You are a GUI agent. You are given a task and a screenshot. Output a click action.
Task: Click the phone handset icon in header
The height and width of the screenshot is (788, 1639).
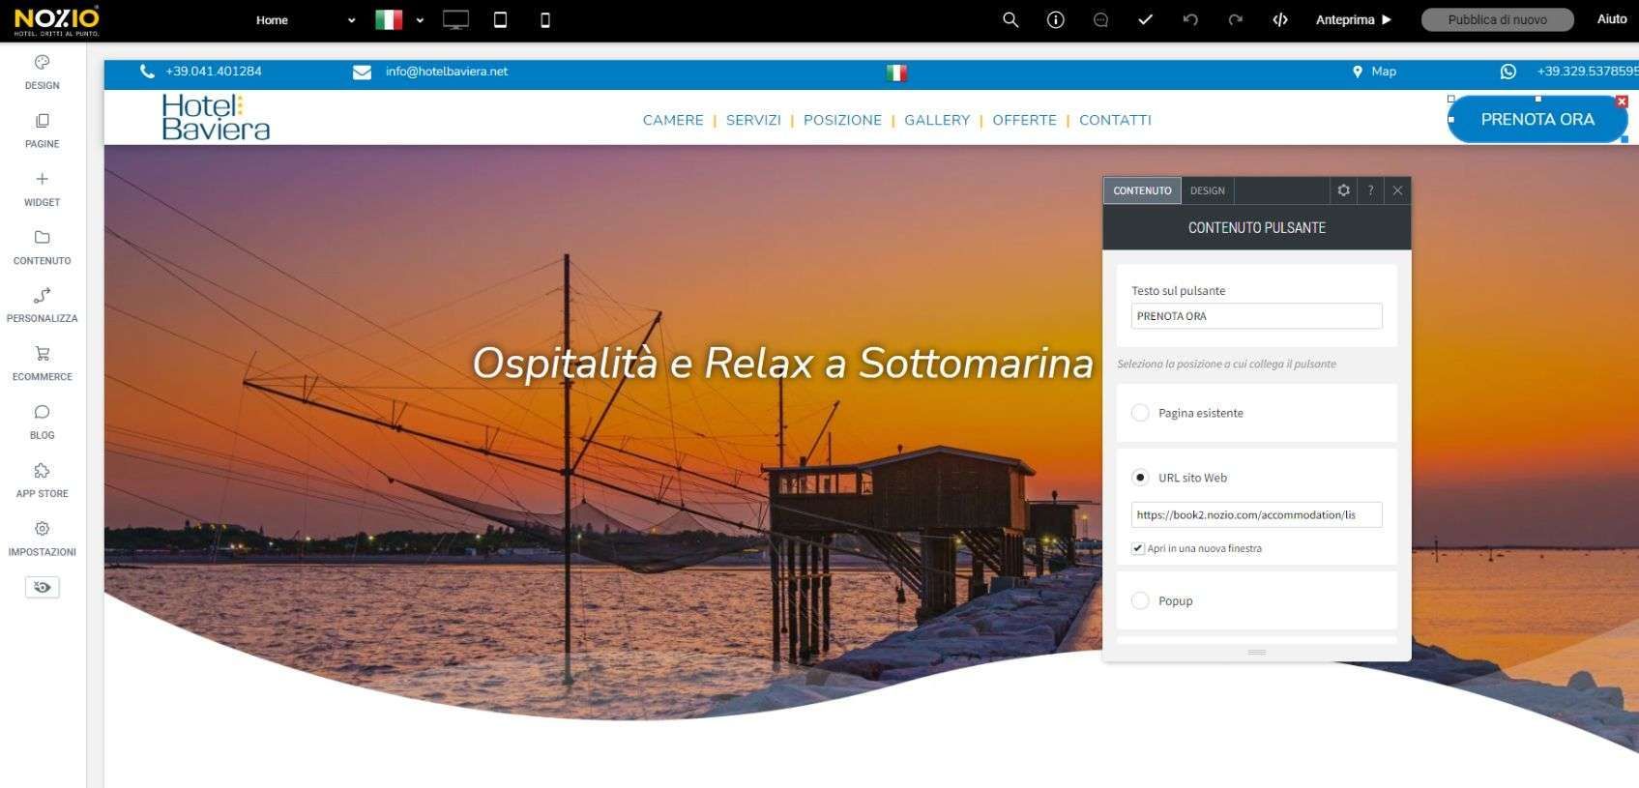click(147, 72)
